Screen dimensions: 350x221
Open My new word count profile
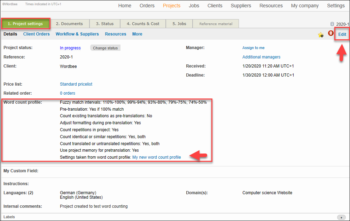157,157
